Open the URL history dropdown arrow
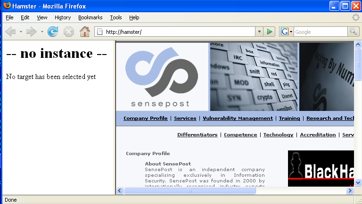The image size is (362, 204). (259, 31)
